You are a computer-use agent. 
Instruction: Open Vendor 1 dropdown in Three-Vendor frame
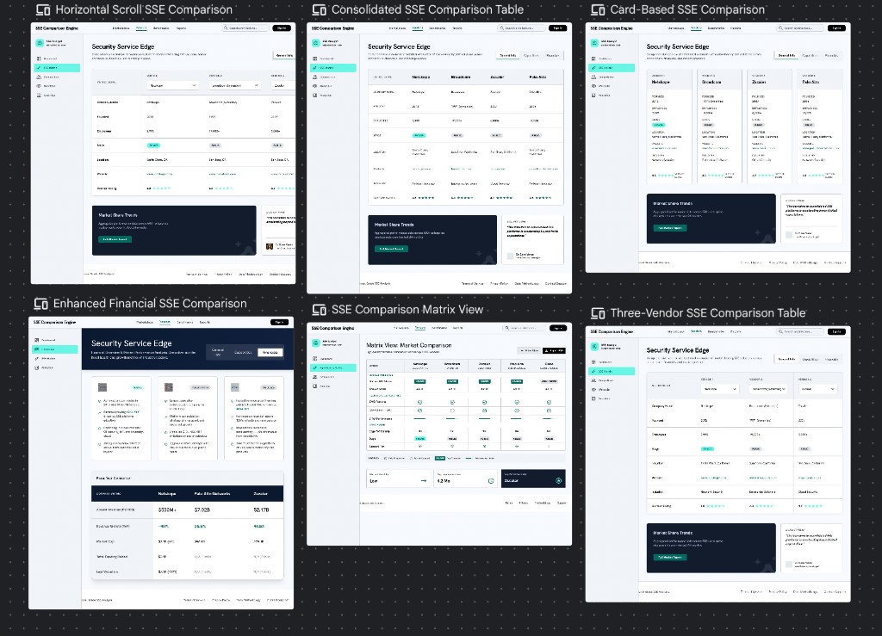[x=719, y=389]
